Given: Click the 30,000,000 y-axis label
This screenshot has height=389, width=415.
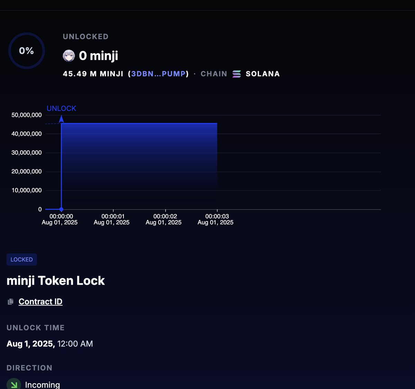Looking at the screenshot, I should coord(27,153).
